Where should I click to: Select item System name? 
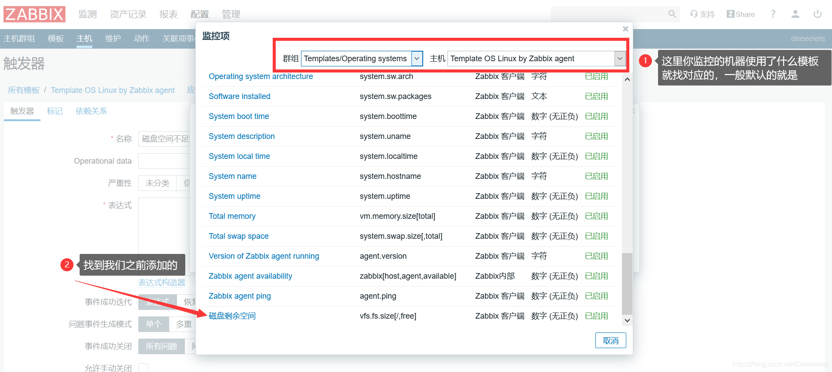tap(233, 176)
